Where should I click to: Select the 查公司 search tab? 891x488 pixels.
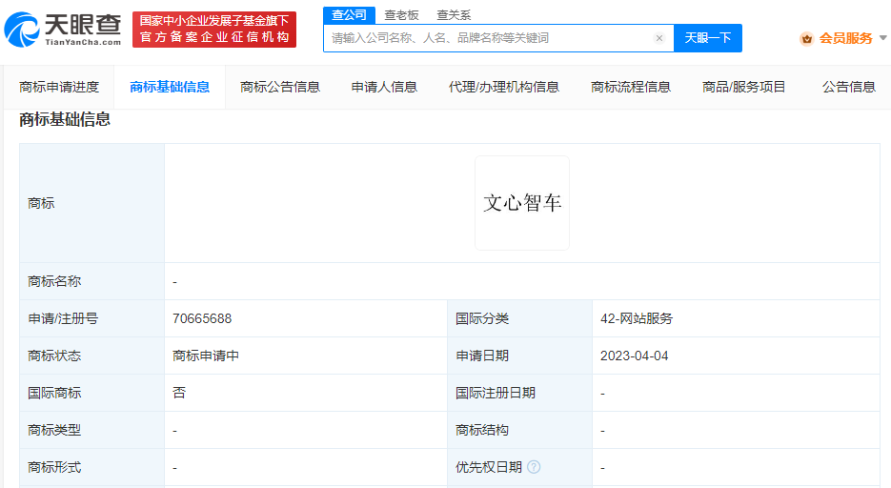349,14
